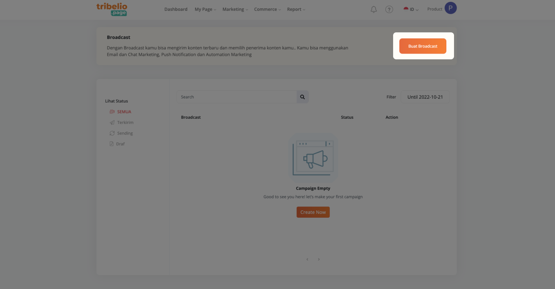
Task: Click the Buat Broadcast button
Action: click(x=423, y=46)
